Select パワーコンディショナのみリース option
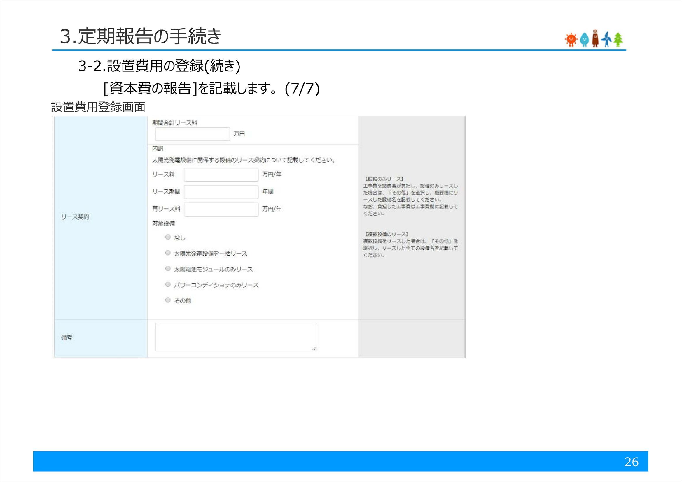This screenshot has width=682, height=482. (x=168, y=284)
